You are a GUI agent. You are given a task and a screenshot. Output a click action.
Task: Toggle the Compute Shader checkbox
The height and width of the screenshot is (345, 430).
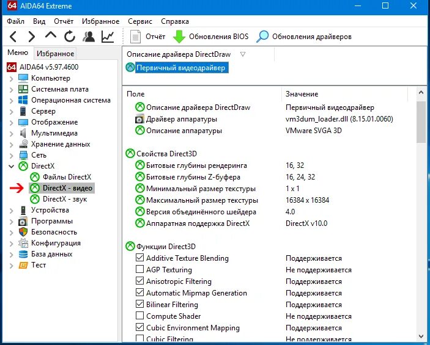tap(140, 316)
